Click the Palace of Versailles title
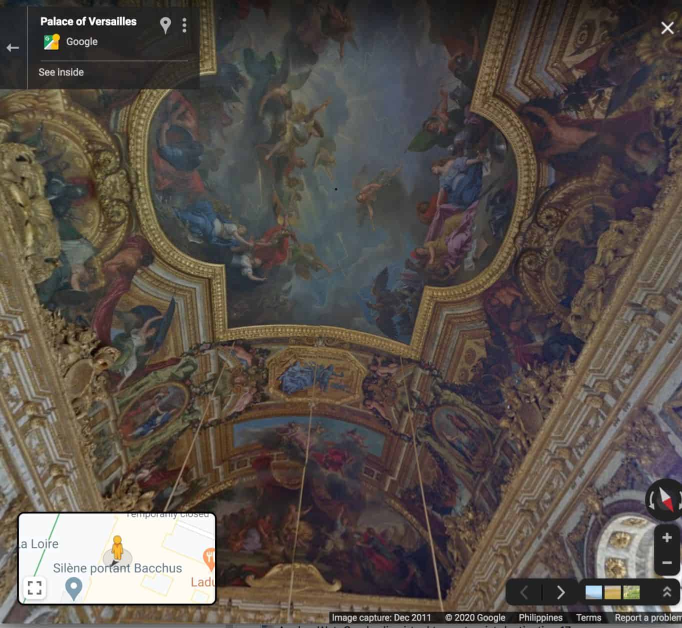The height and width of the screenshot is (628, 682). pyautogui.click(x=88, y=22)
